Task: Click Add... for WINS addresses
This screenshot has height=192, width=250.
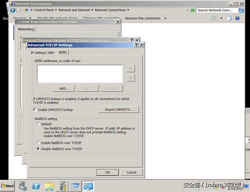Action: [x=64, y=89]
